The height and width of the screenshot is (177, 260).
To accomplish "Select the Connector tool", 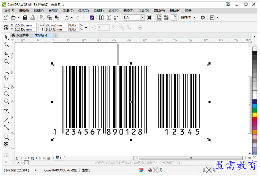I will coord(6,128).
